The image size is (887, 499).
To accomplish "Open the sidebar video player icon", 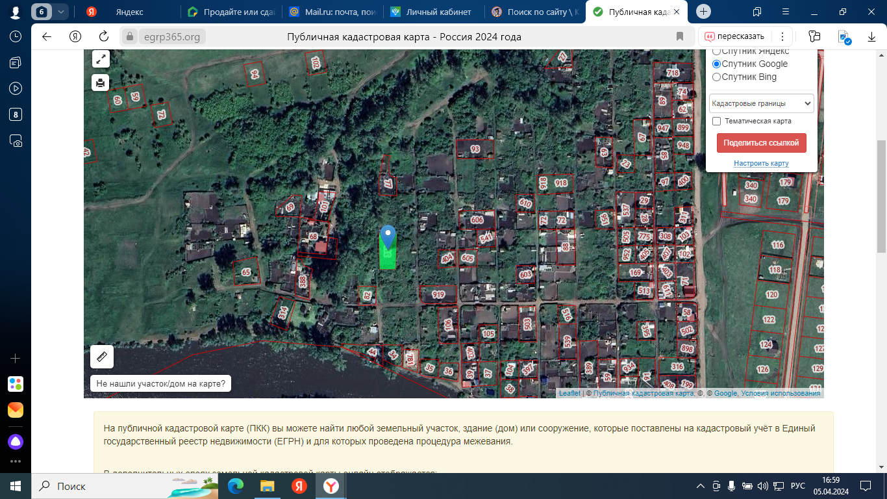I will pyautogui.click(x=16, y=88).
